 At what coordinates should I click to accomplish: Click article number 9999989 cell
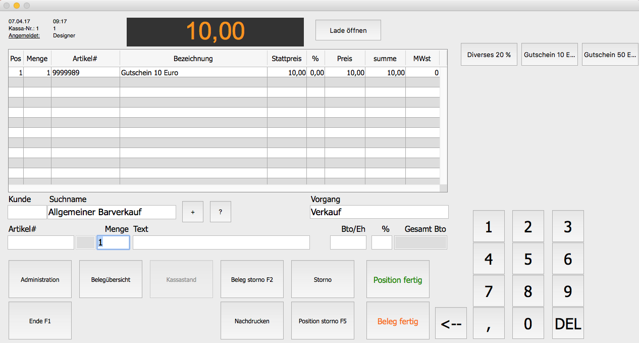click(85, 72)
